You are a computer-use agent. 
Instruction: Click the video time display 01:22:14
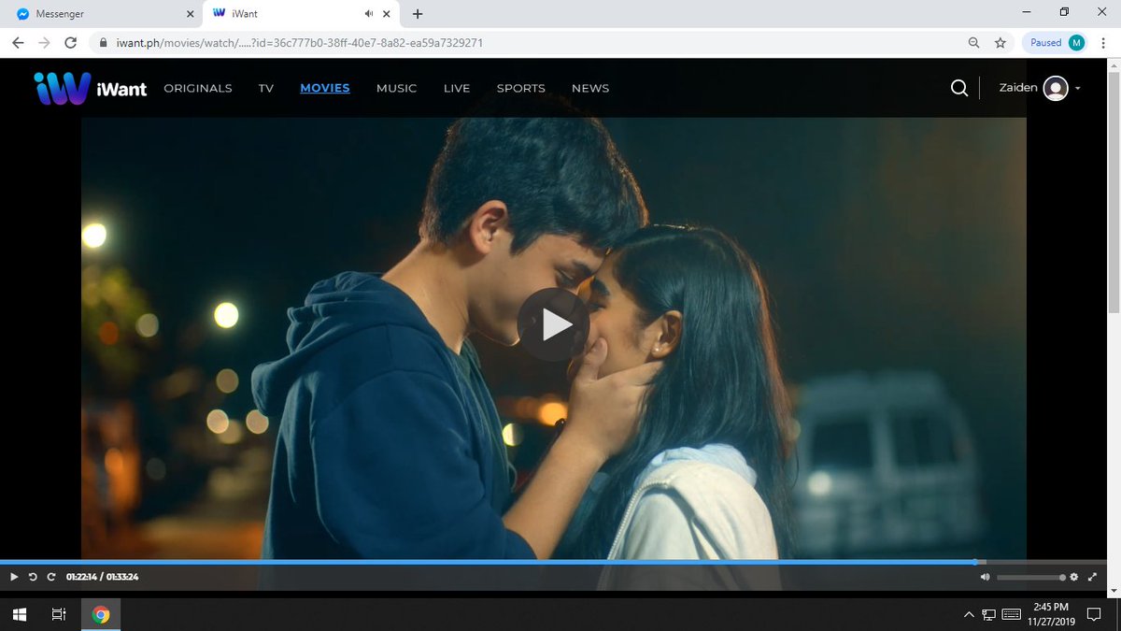tap(82, 577)
